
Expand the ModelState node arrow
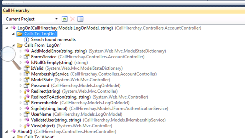20,80
